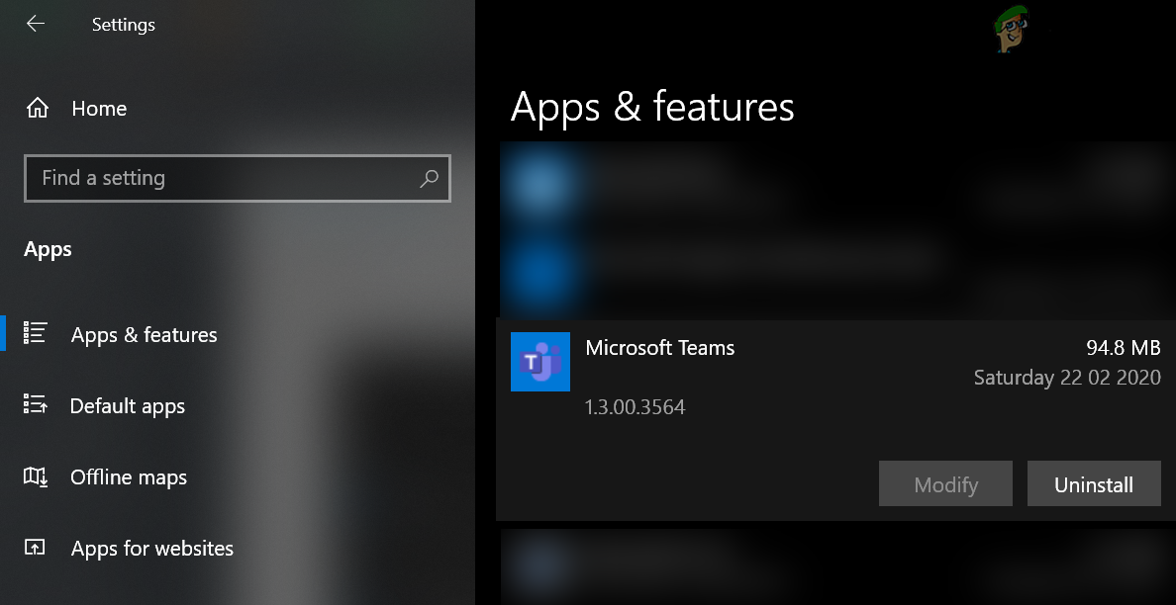Click the Offline maps map icon
Image resolution: width=1176 pixels, height=605 pixels.
37,476
